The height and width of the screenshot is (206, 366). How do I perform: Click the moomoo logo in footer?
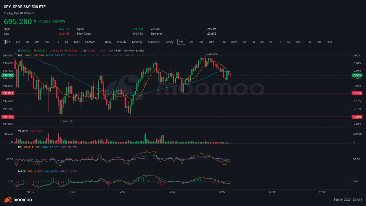coord(18,200)
